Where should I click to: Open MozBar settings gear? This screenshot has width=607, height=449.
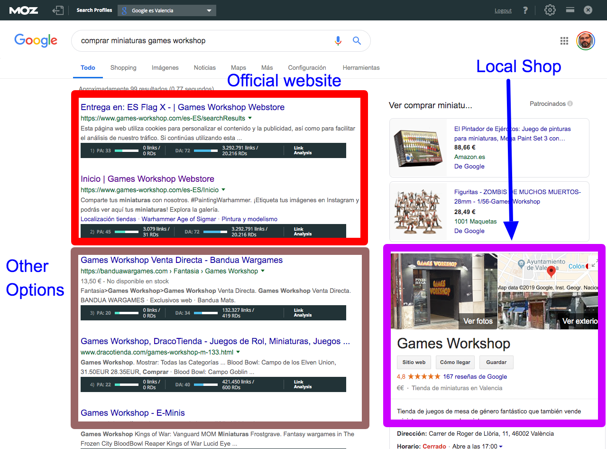(550, 10)
